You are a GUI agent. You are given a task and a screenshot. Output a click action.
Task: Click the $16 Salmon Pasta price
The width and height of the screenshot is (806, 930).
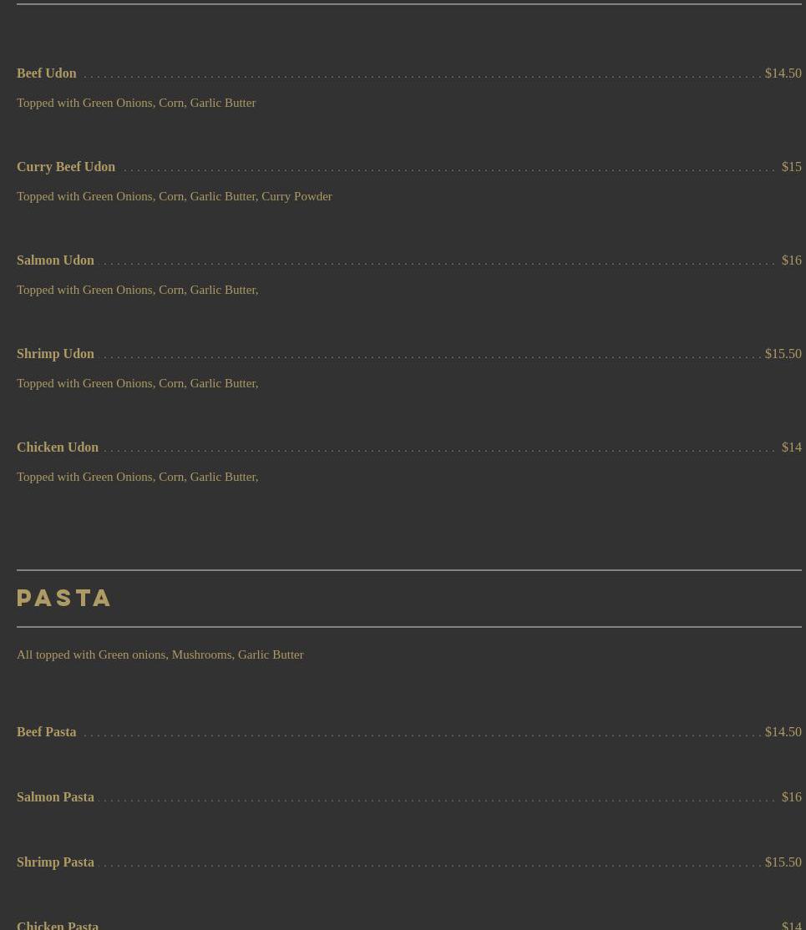tap(791, 797)
